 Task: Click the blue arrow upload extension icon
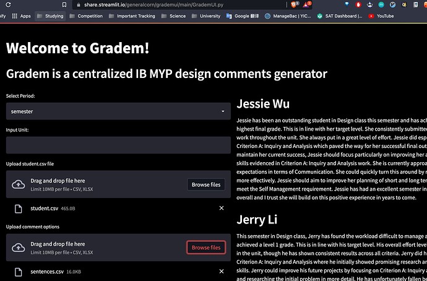[x=416, y=4]
